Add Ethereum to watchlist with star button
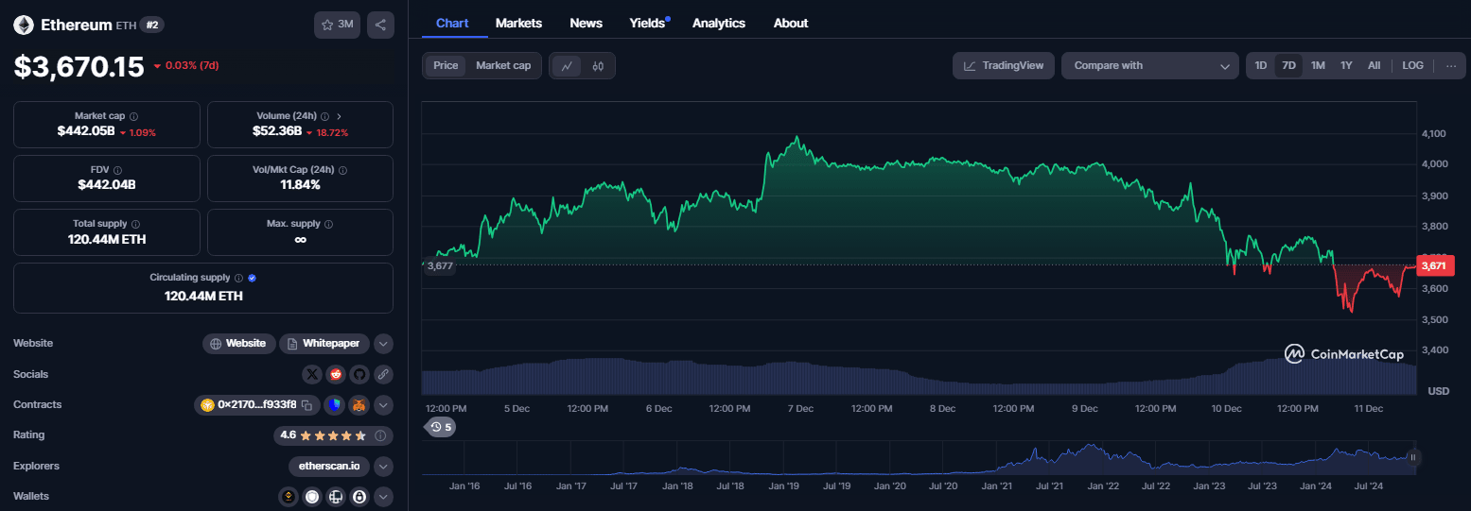The image size is (1471, 511). [337, 25]
